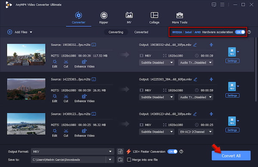Open Faster Conversion help icon

(x=181, y=152)
